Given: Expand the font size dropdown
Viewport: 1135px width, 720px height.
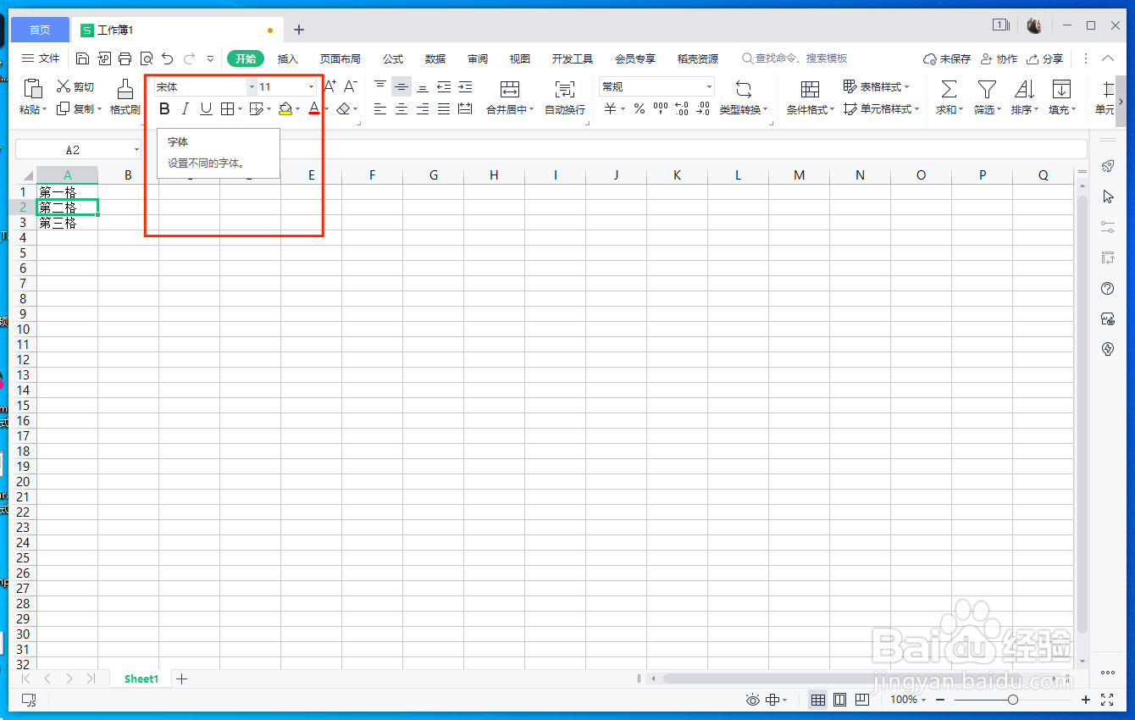Looking at the screenshot, I should [310, 86].
